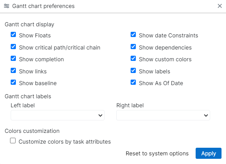This screenshot has height=164, width=226.
Task: Hide labels via Show labels checkbox
Action: [133, 71]
